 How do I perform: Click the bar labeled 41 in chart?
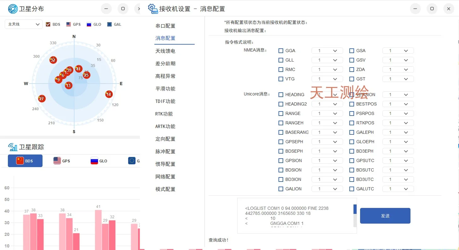(x=98, y=230)
